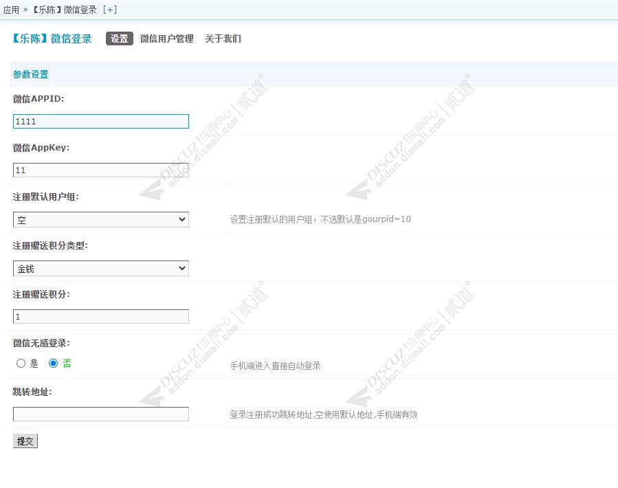This screenshot has height=488, width=618.
Task: Open the 注册赠送积分类型 dropdown
Action: [101, 269]
